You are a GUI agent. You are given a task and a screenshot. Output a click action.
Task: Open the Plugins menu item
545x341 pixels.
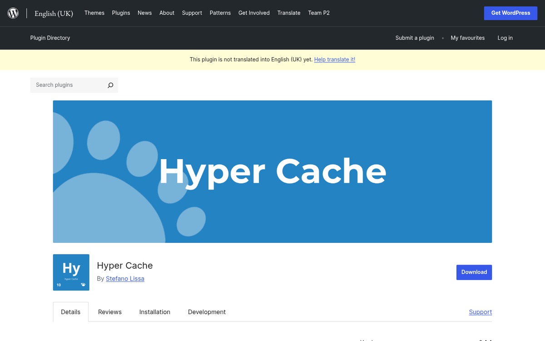(x=121, y=13)
